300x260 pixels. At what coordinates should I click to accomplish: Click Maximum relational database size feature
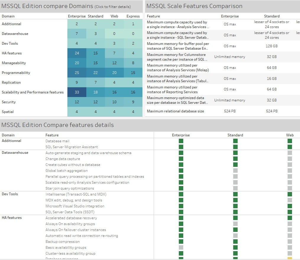tap(175, 111)
